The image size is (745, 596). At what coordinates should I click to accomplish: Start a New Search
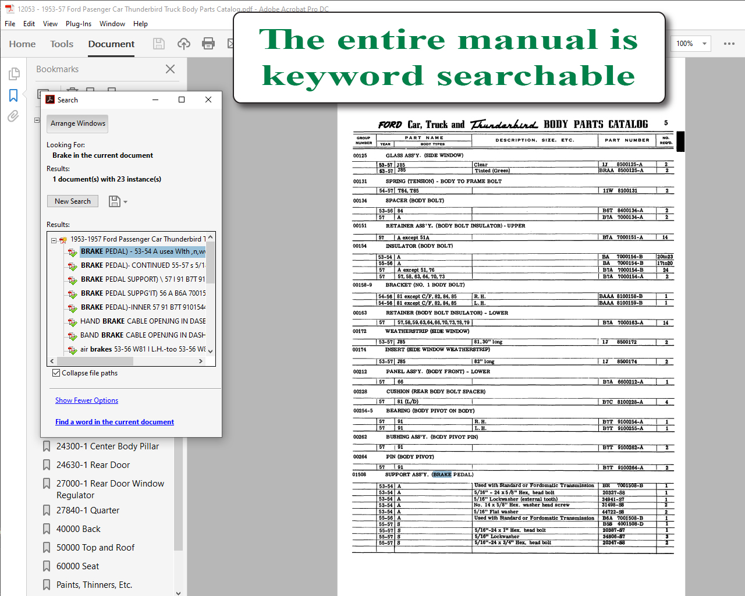point(73,201)
